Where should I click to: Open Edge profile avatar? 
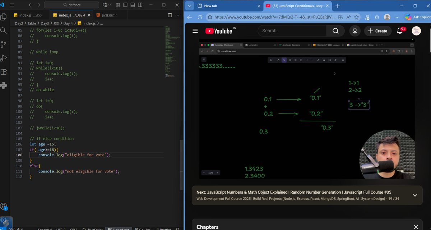click(387, 17)
